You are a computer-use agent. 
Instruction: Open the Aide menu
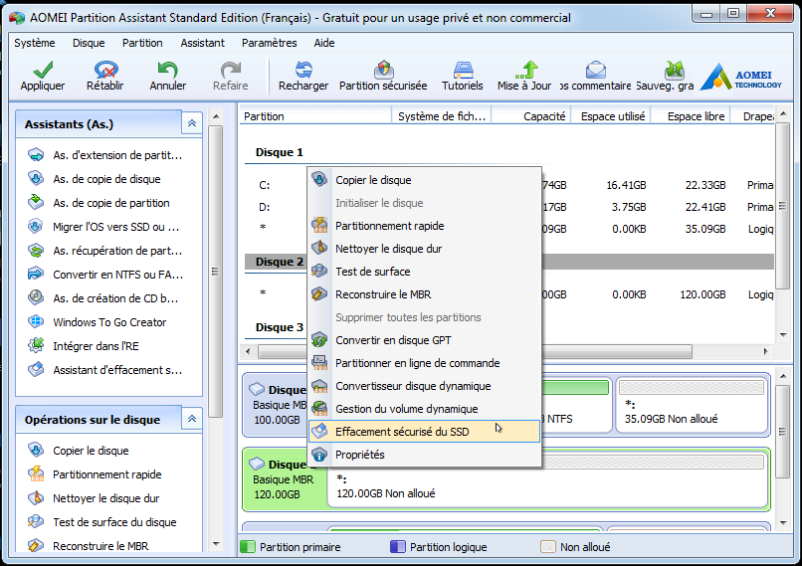[323, 43]
